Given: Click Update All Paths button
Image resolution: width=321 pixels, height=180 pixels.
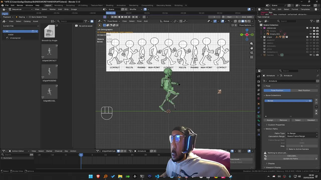Looking at the screenshot, I should point(290,159).
